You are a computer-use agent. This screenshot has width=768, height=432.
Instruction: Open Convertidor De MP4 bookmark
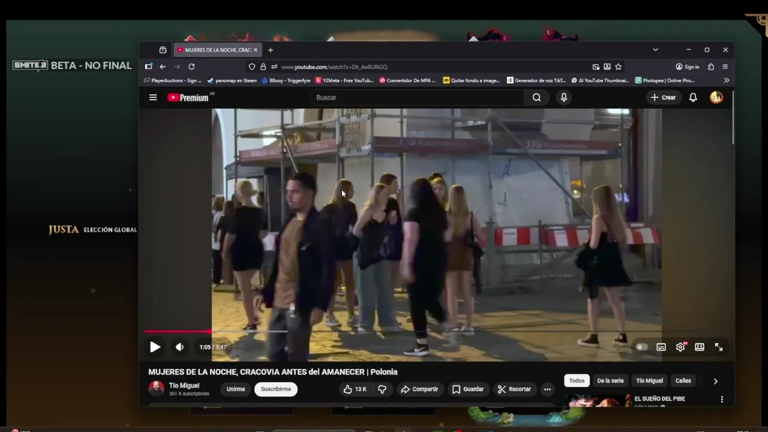pyautogui.click(x=407, y=80)
